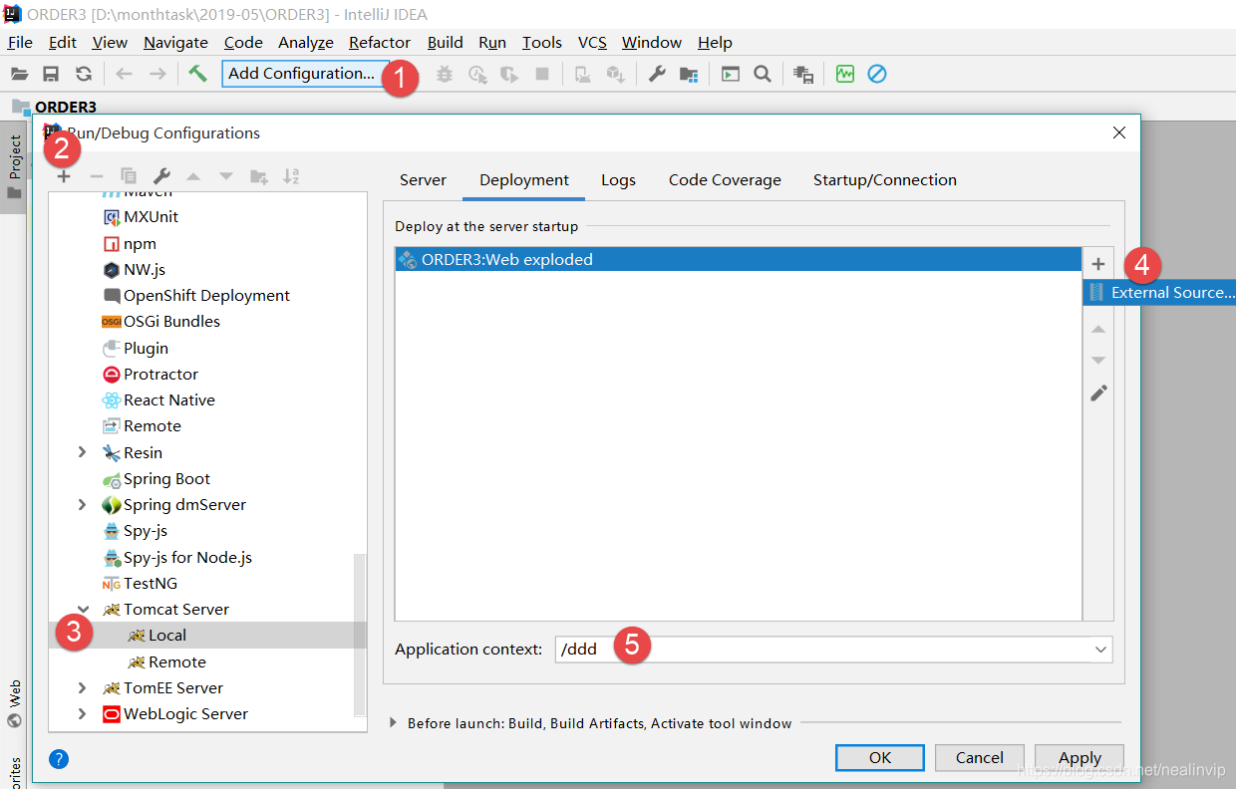Click the Search Everywhere magnifier icon
1236x789 pixels.
[763, 74]
